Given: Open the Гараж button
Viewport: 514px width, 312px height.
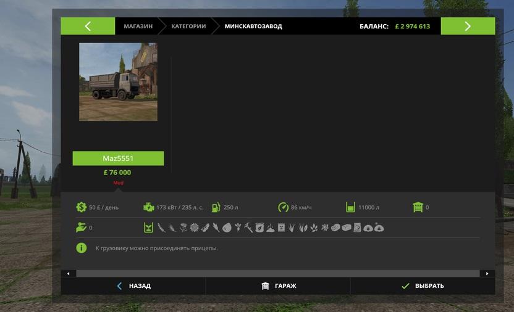Looking at the screenshot, I should pos(278,286).
